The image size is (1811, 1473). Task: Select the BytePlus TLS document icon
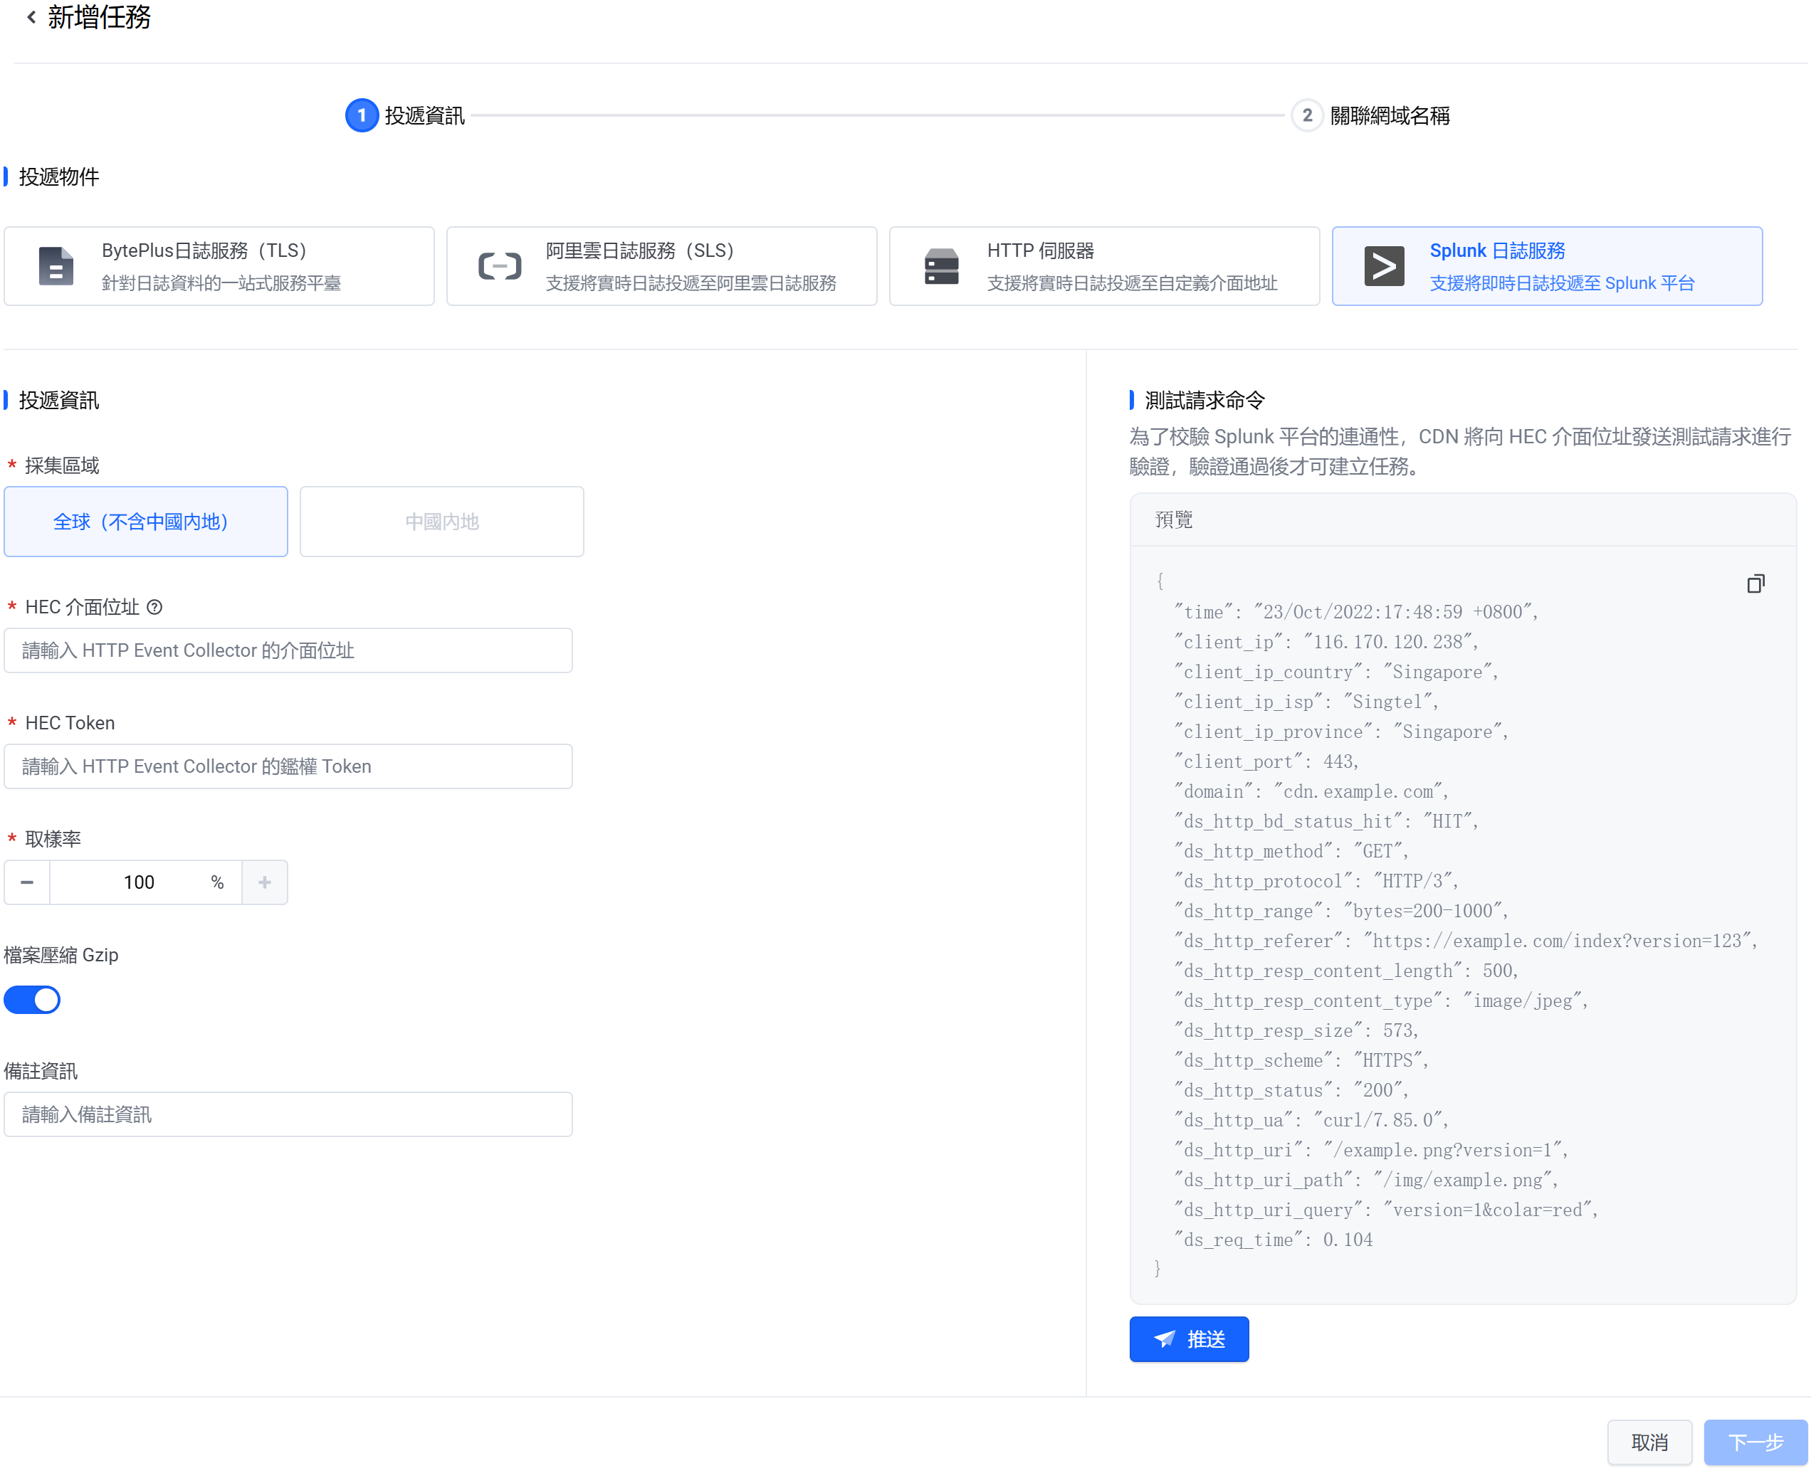tap(56, 266)
